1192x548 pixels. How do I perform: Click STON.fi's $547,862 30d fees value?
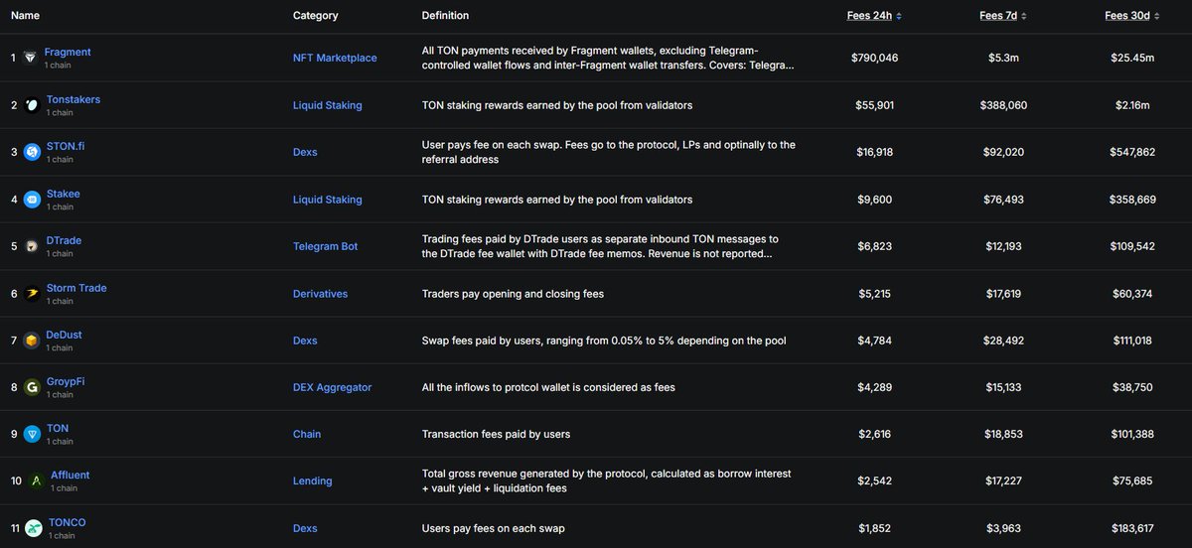click(1131, 152)
